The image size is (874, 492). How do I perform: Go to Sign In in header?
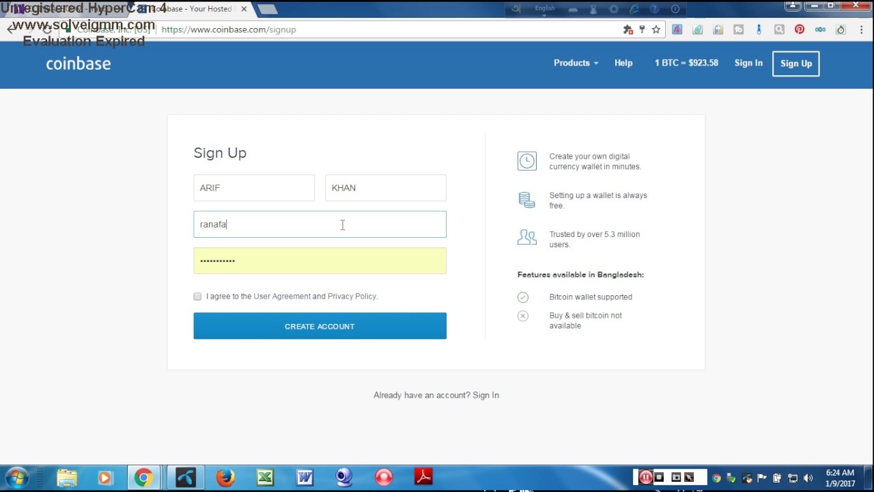tap(748, 63)
